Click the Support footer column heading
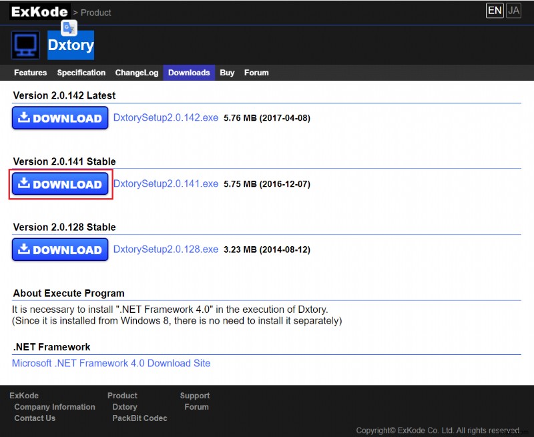This screenshot has height=437, width=534. click(195, 396)
